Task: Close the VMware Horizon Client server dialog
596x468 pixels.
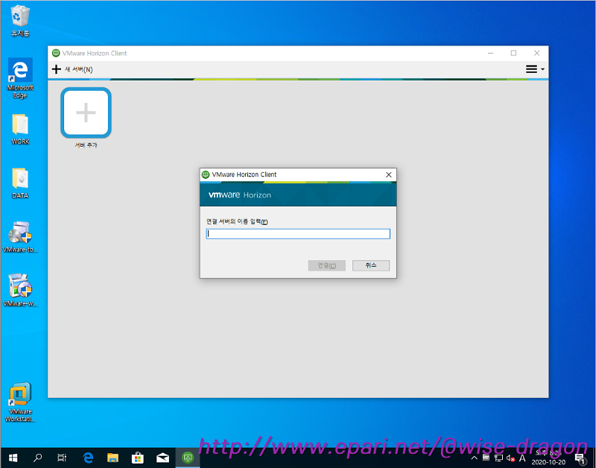Action: click(388, 174)
